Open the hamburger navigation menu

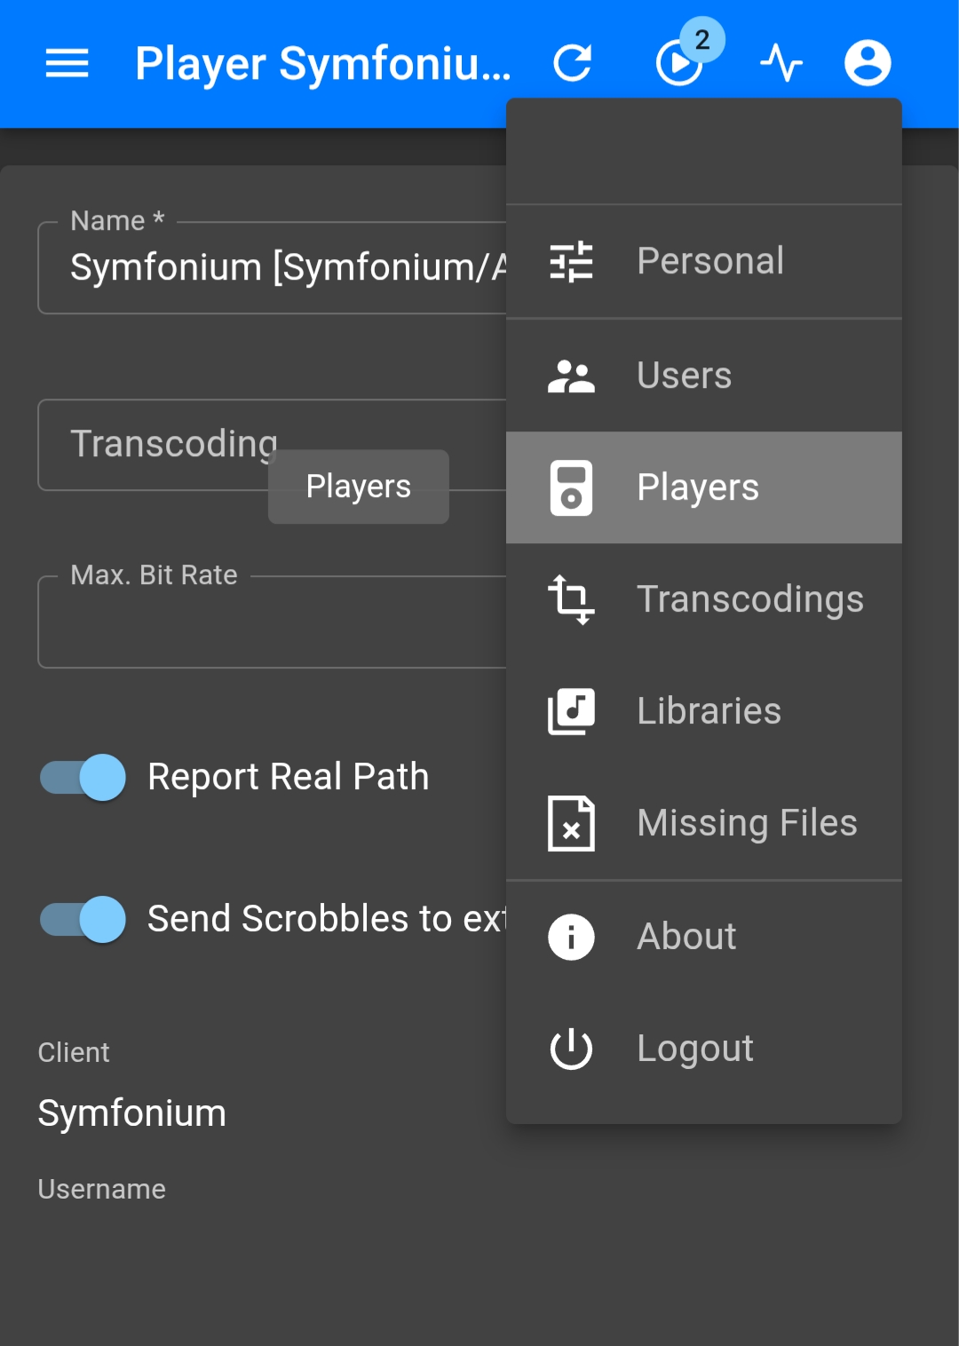pos(67,63)
